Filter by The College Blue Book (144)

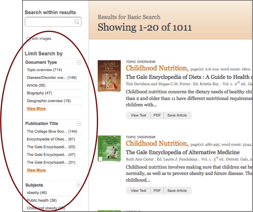pos(52,131)
